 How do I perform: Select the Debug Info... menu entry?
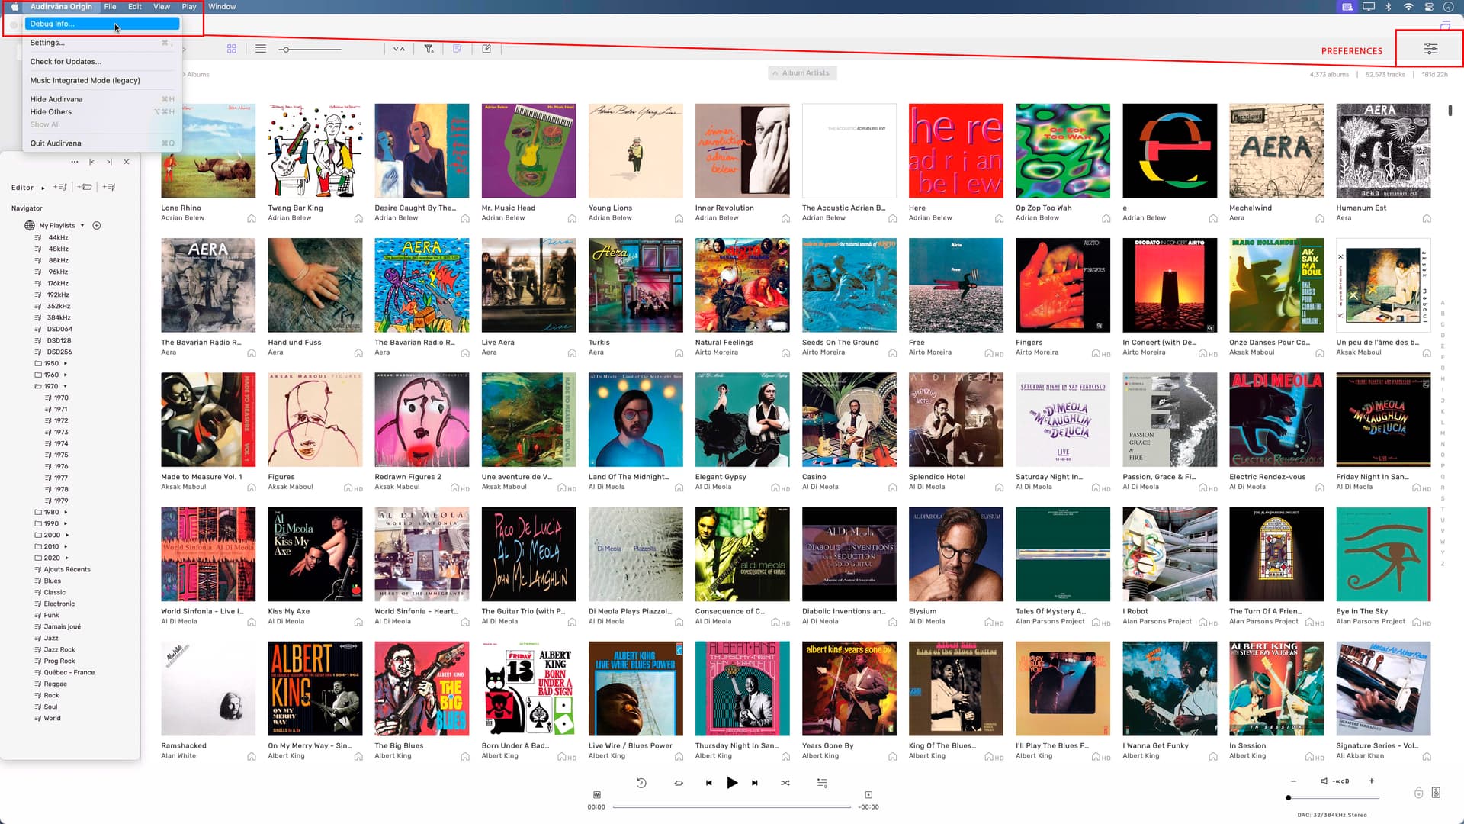coord(102,24)
